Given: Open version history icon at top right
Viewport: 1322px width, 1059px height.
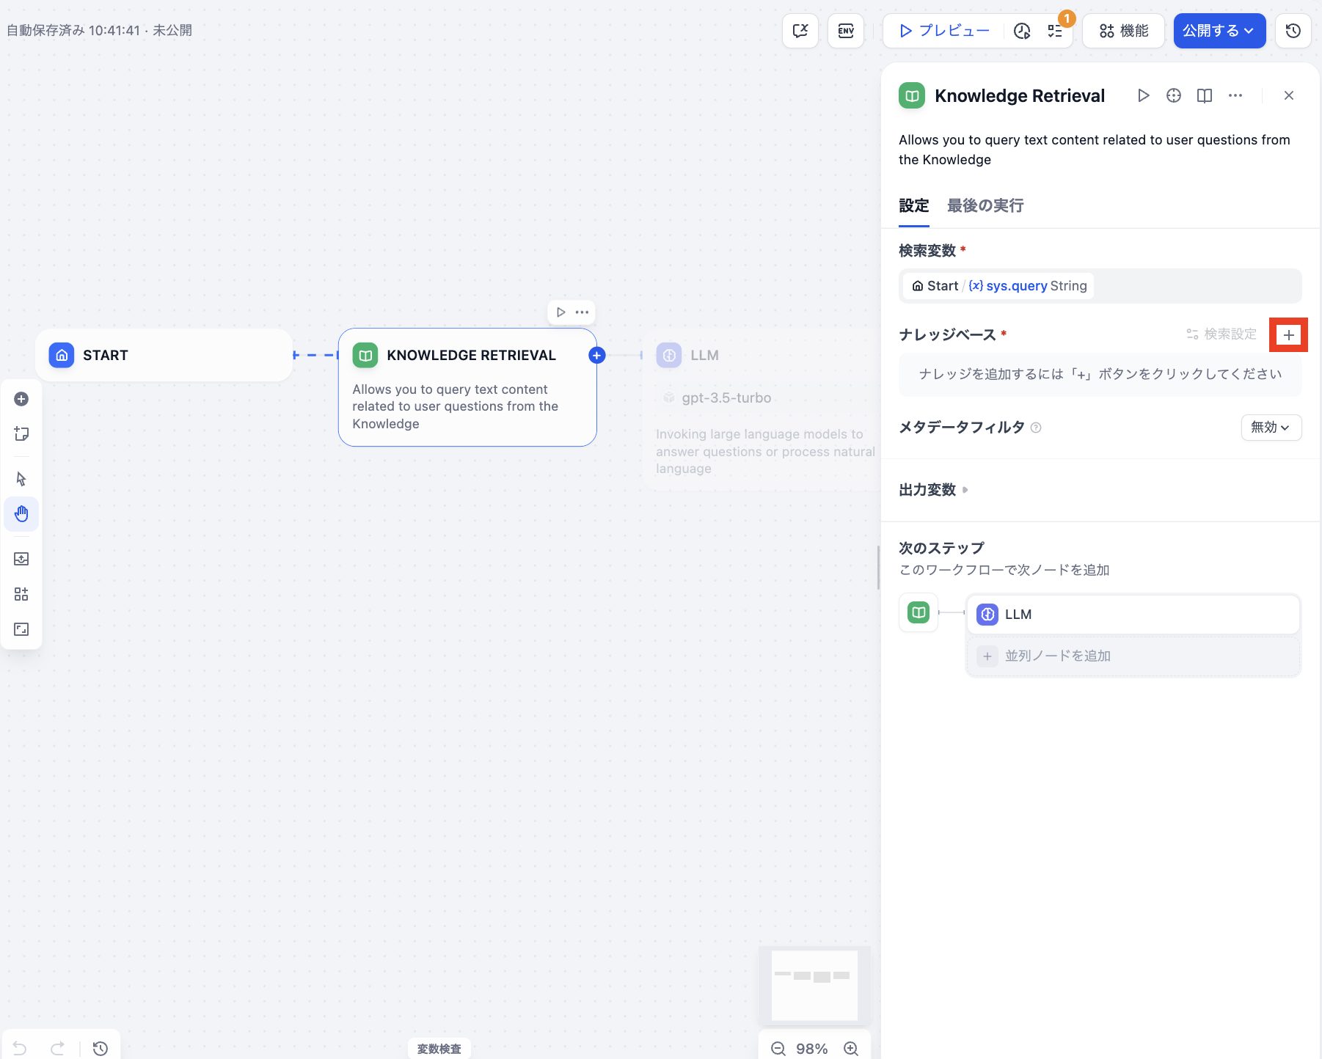Looking at the screenshot, I should tap(1293, 31).
